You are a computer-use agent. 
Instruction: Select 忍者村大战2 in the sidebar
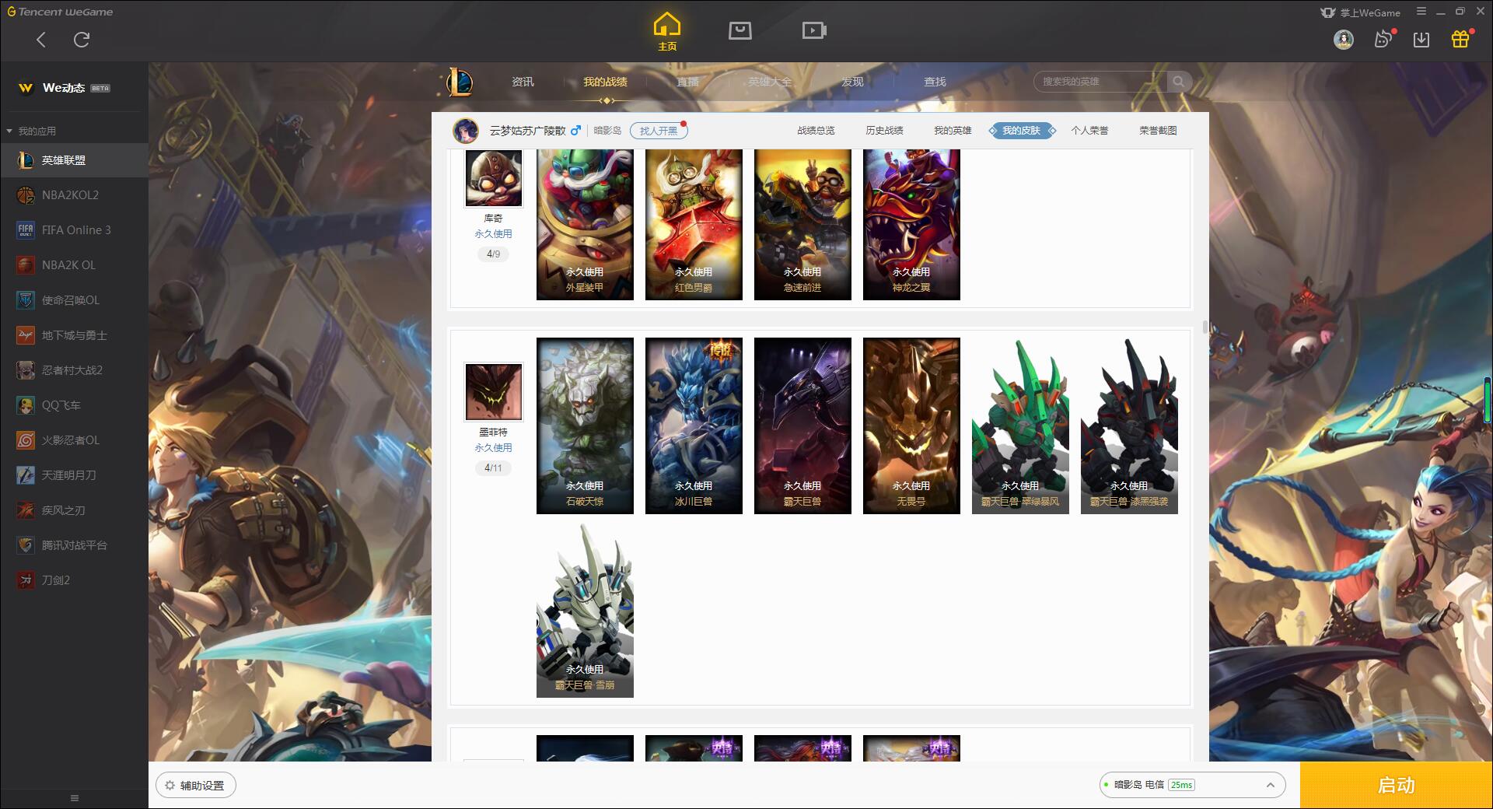74,370
